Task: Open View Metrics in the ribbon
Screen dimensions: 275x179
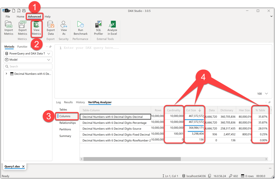Action: (x=36, y=28)
